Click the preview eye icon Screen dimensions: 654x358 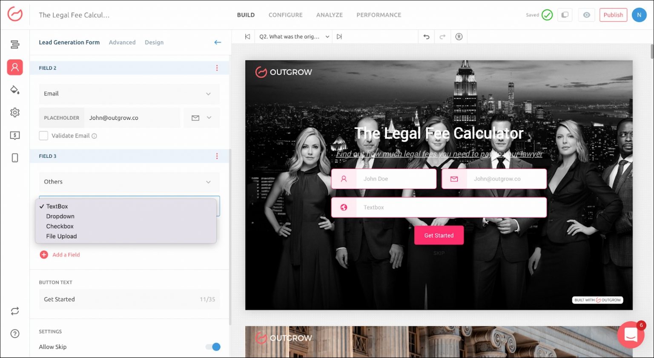[x=586, y=15]
